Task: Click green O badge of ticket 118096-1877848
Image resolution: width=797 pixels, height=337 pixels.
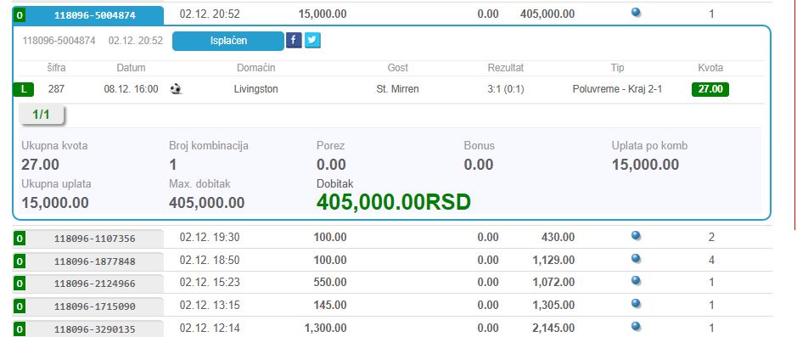Action: pyautogui.click(x=20, y=261)
